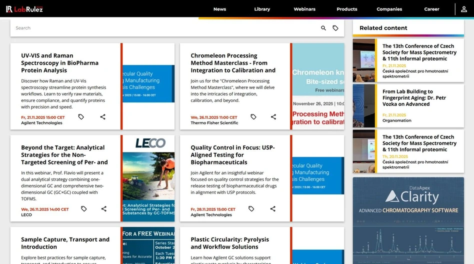
Task: Open Sample Capture card Free Webinar banner
Action: click(x=148, y=245)
